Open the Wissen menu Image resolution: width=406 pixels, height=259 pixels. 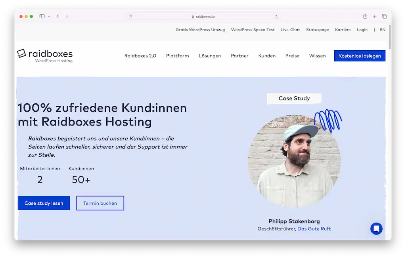point(318,56)
